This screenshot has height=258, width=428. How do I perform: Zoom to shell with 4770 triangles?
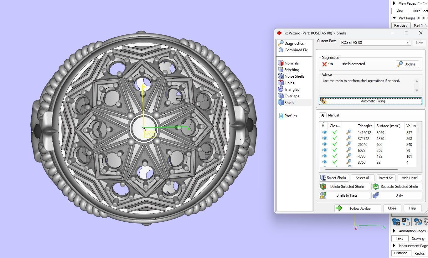pos(348,157)
